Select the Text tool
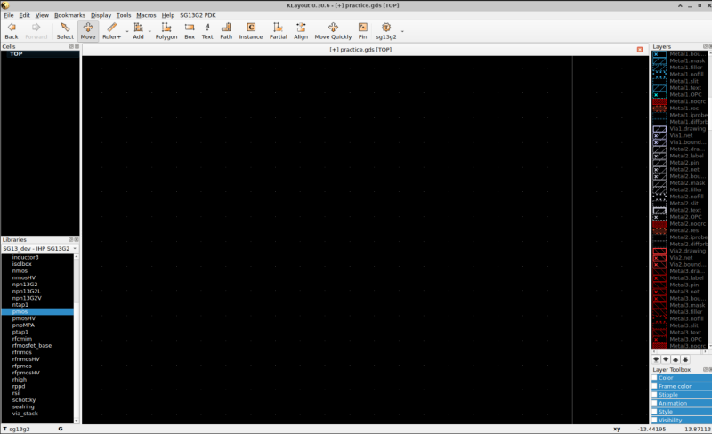Image resolution: width=712 pixels, height=434 pixels. point(206,31)
